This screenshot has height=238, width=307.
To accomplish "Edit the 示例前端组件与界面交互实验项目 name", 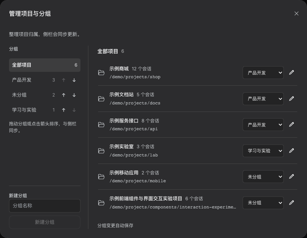I will pyautogui.click(x=292, y=202).
